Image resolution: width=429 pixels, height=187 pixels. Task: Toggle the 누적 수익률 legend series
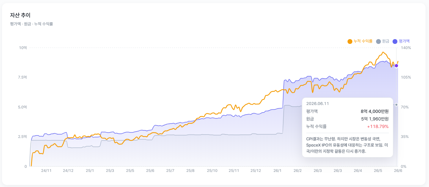point(360,41)
